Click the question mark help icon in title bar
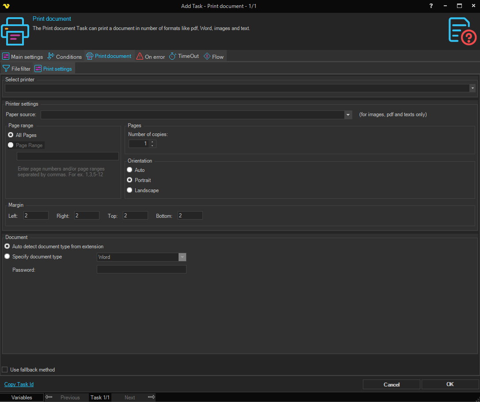The height and width of the screenshot is (402, 480). [x=431, y=6]
